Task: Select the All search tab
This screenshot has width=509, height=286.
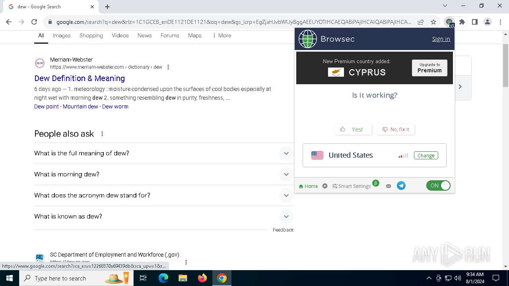Action: 41,35
